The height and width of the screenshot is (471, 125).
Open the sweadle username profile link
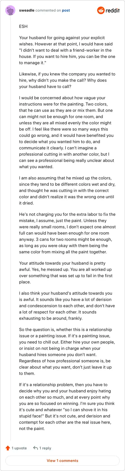27,10
